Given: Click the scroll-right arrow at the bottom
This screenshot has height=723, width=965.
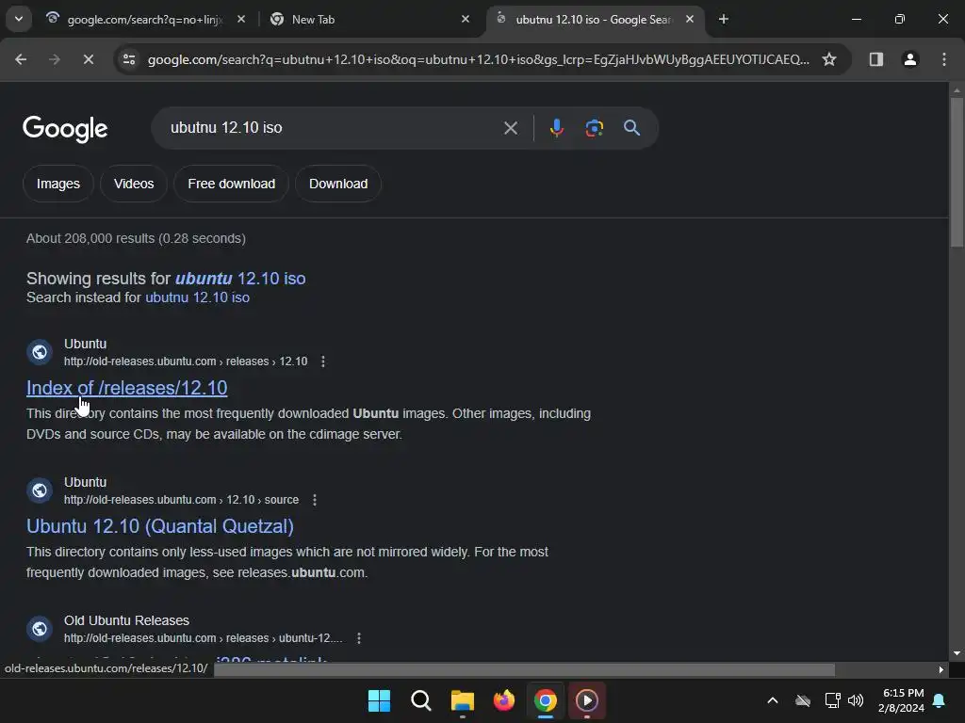Looking at the screenshot, I should (941, 669).
